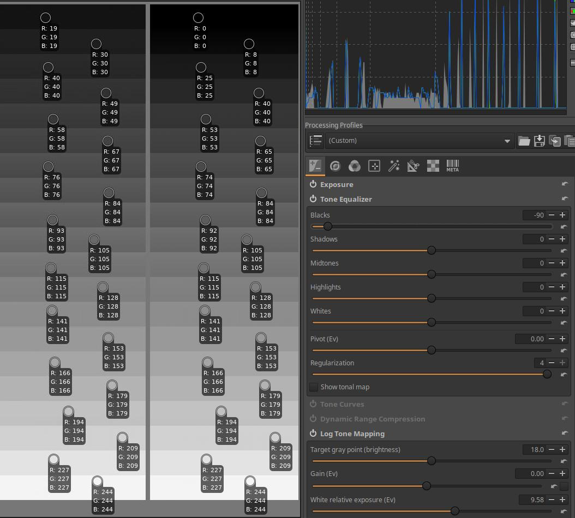The image size is (575, 518).
Task: Click the Pivot (Ev) value field
Action: pos(530,339)
